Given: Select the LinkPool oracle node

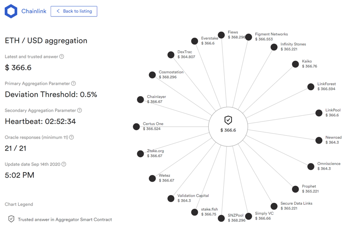Looking at the screenshot, I should click(319, 113).
